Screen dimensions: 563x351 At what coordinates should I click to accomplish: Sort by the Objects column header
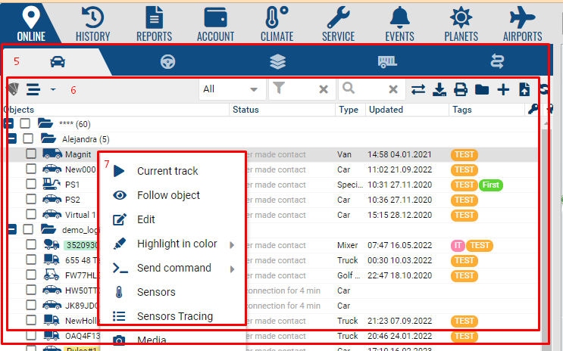pyautogui.click(x=19, y=110)
